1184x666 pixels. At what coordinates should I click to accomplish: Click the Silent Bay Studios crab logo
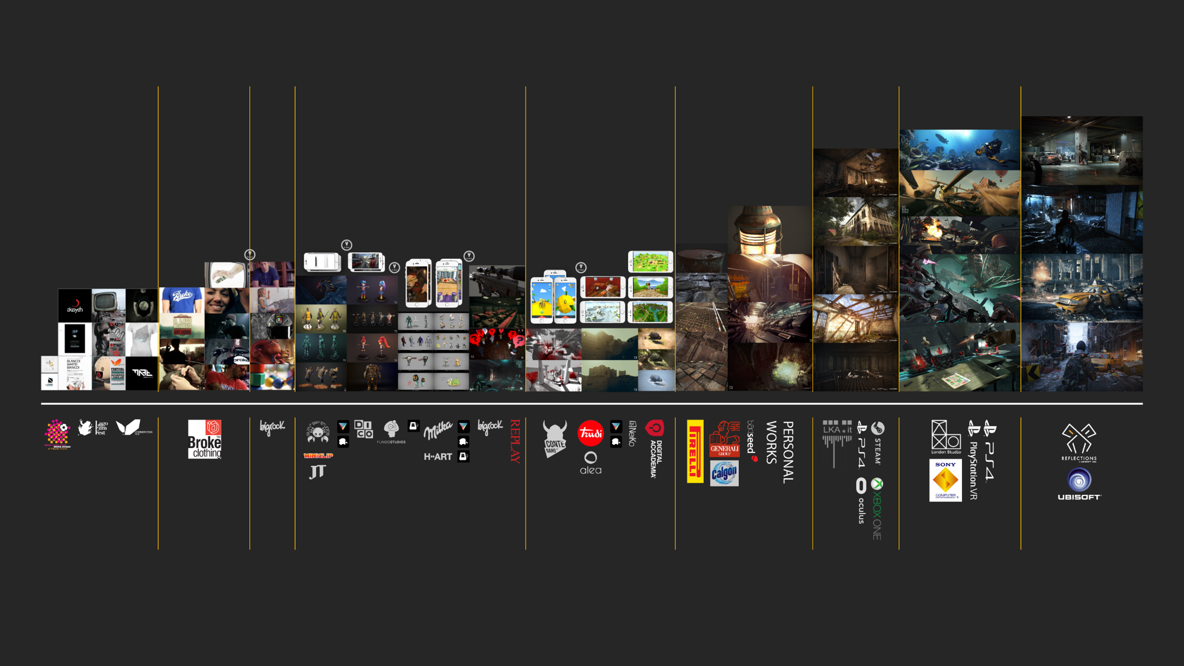point(318,432)
